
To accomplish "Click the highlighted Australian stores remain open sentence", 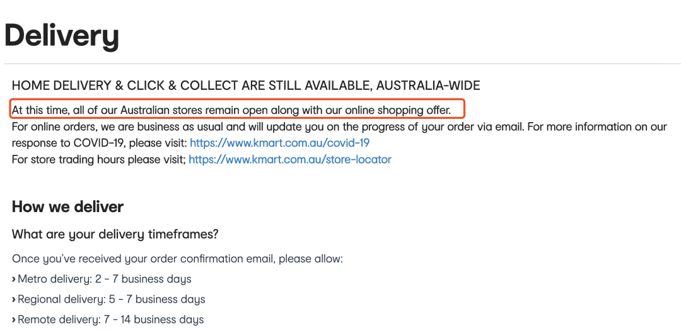I will [231, 111].
